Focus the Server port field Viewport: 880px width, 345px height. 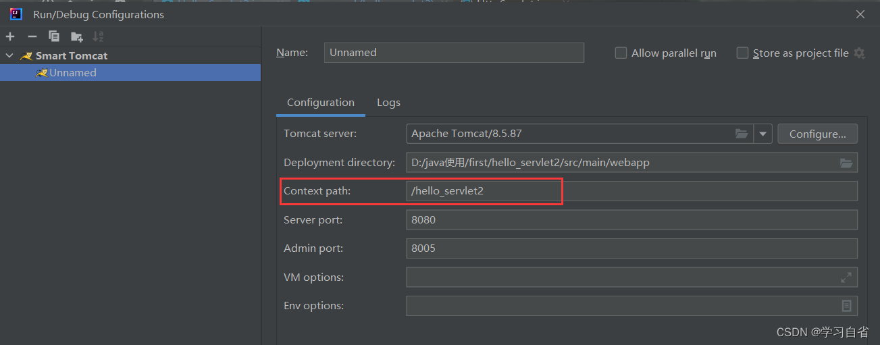coord(631,219)
